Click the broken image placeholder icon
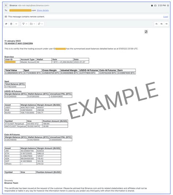This screenshot has width=173, height=195. [146, 32]
